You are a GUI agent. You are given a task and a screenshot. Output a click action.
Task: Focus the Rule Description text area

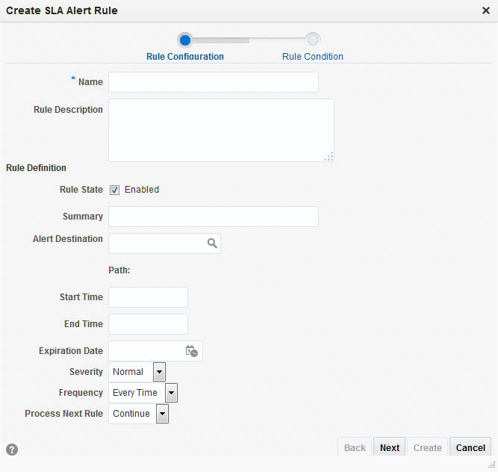tap(221, 130)
